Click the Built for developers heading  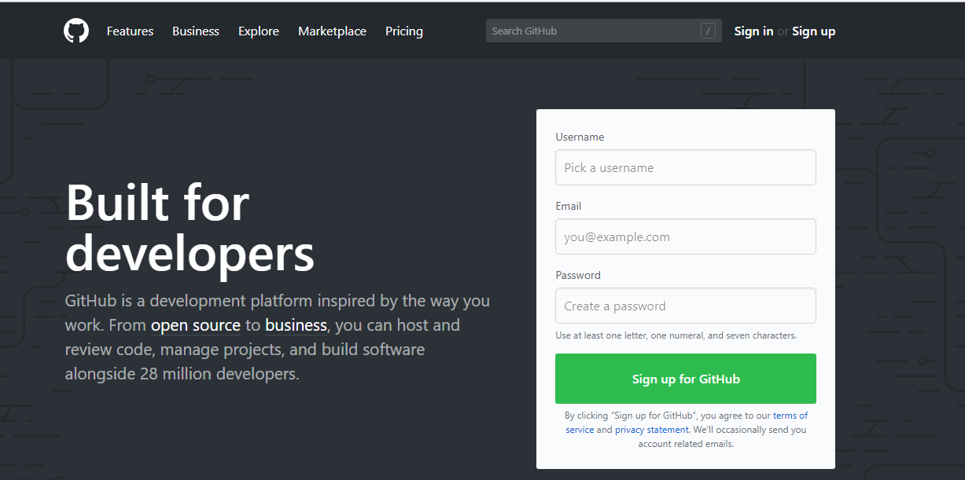[190, 228]
